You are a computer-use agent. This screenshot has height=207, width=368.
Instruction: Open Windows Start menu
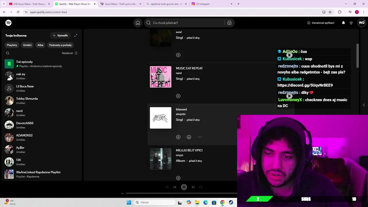(x=129, y=202)
